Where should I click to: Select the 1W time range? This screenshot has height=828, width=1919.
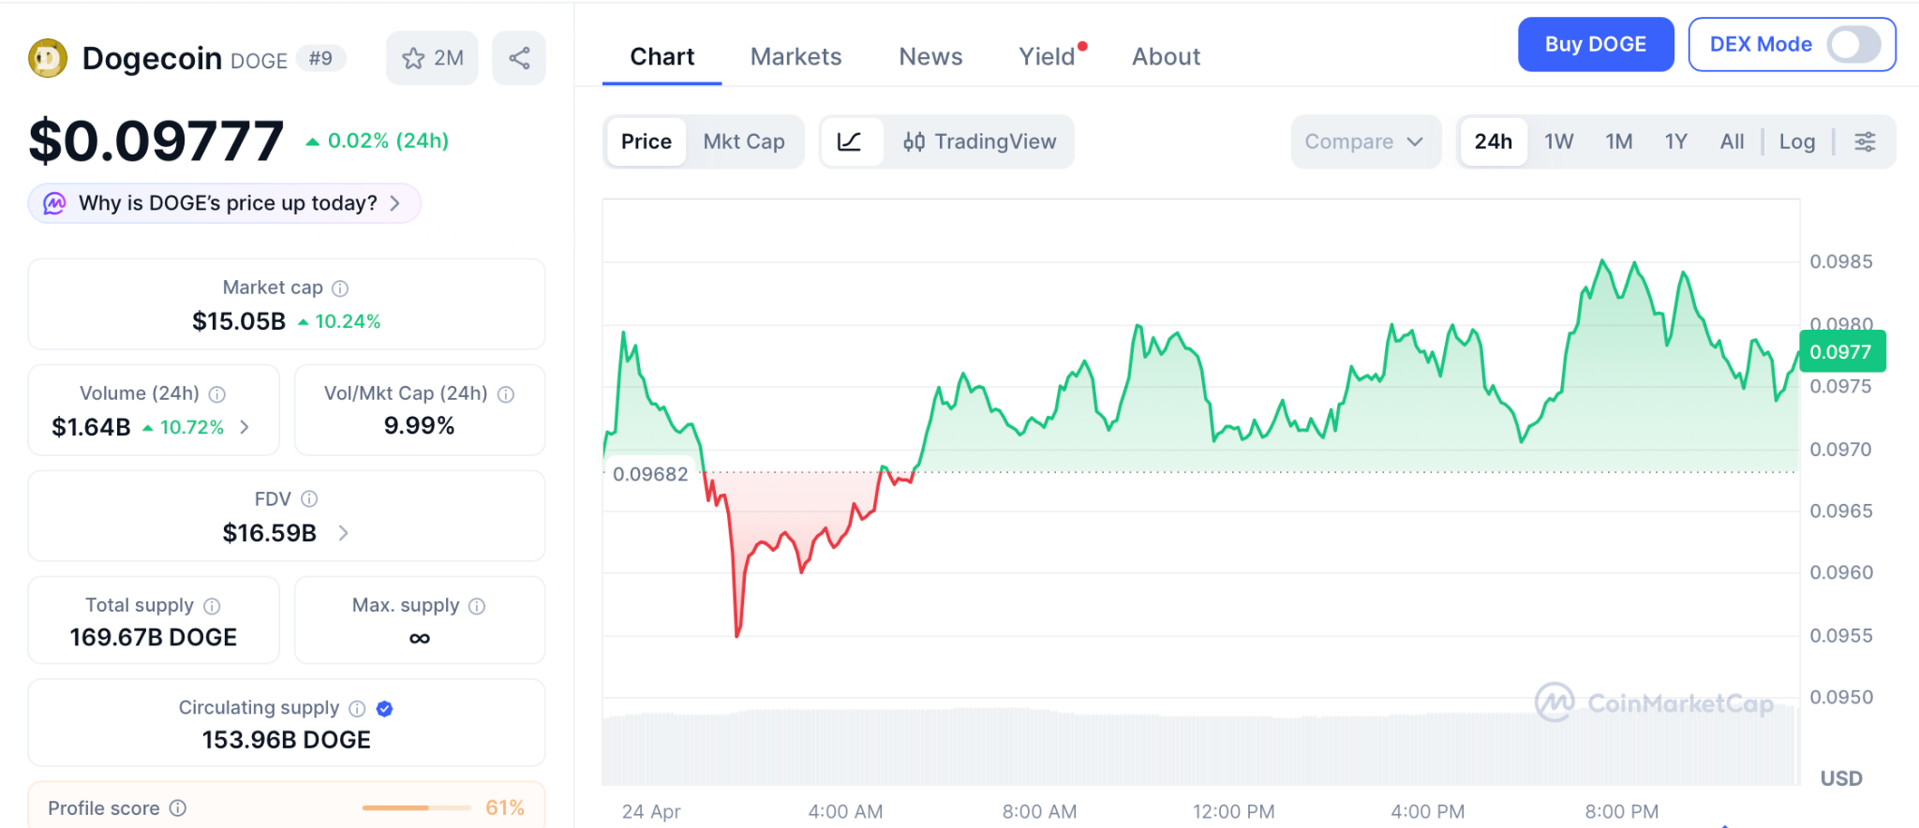click(1558, 141)
